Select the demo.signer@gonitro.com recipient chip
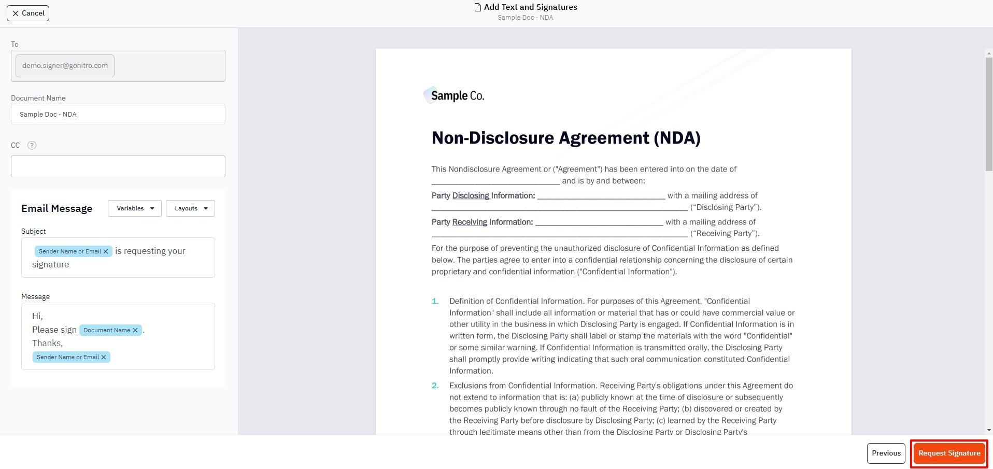The width and height of the screenshot is (993, 469). tap(64, 65)
